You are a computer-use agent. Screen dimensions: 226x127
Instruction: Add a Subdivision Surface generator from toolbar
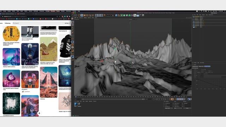[x=121, y=15]
